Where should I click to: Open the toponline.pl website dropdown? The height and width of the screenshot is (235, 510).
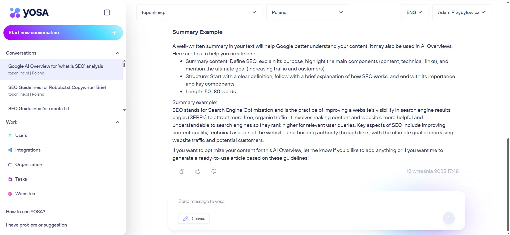click(199, 12)
